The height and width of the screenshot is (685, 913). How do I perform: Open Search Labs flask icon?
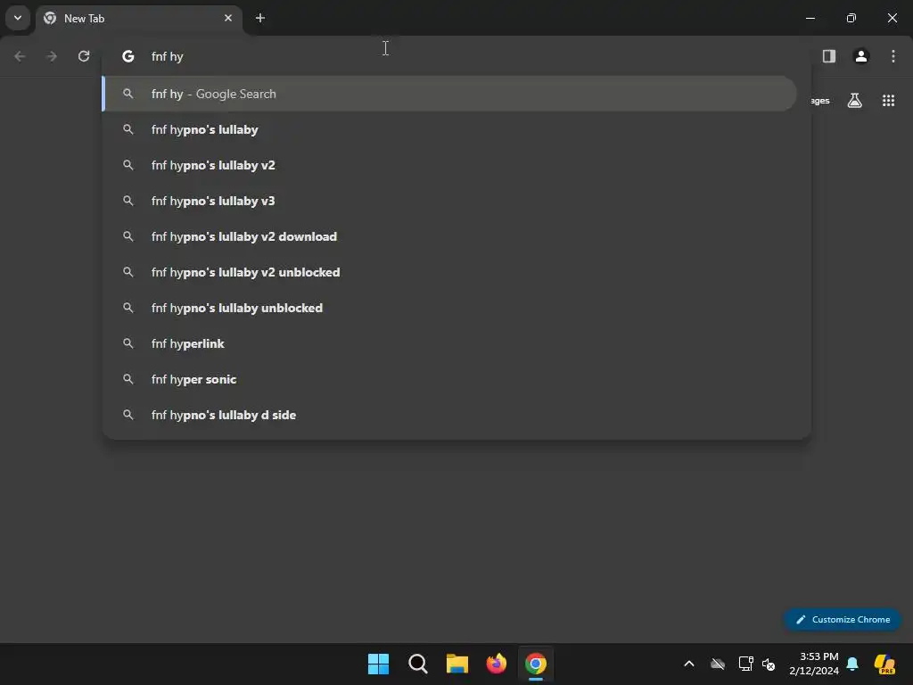click(x=855, y=100)
